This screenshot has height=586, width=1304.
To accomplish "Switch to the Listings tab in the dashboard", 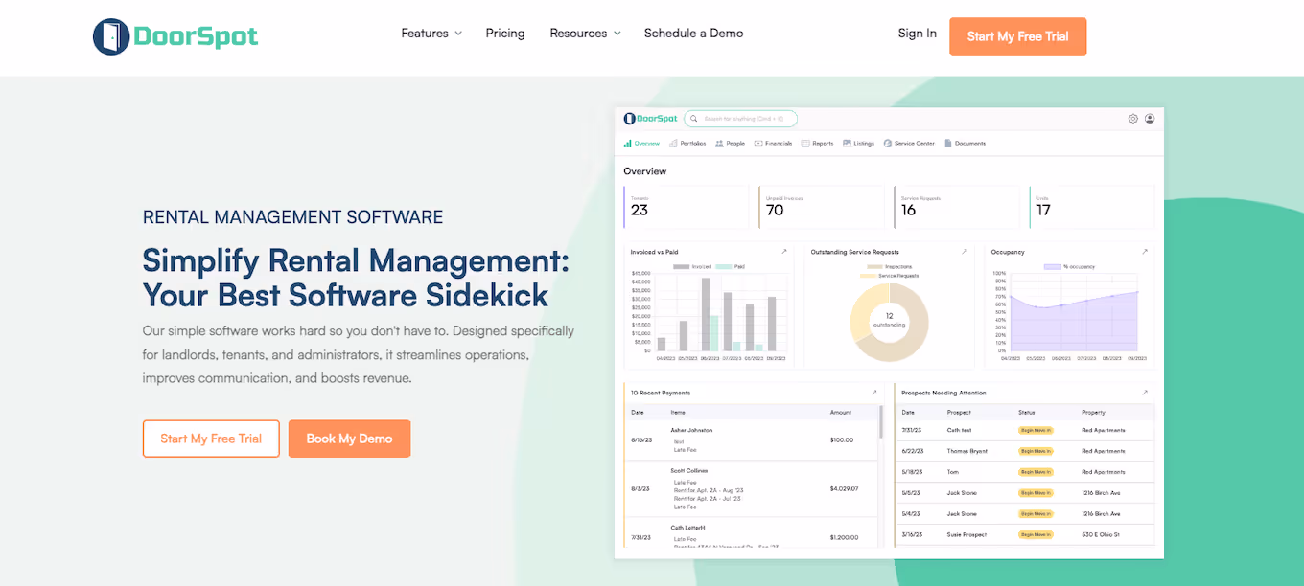I will [858, 143].
